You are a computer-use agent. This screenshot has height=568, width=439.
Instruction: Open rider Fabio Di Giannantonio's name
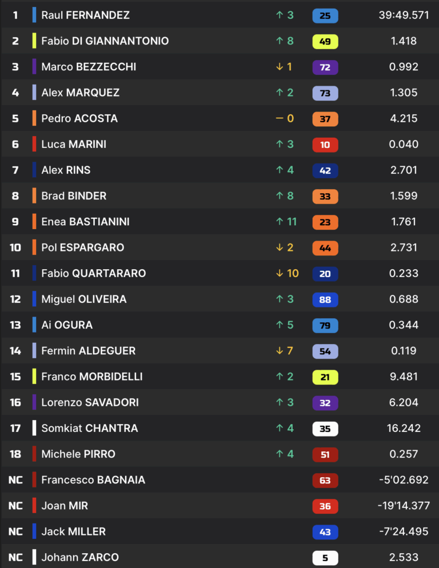pos(105,41)
